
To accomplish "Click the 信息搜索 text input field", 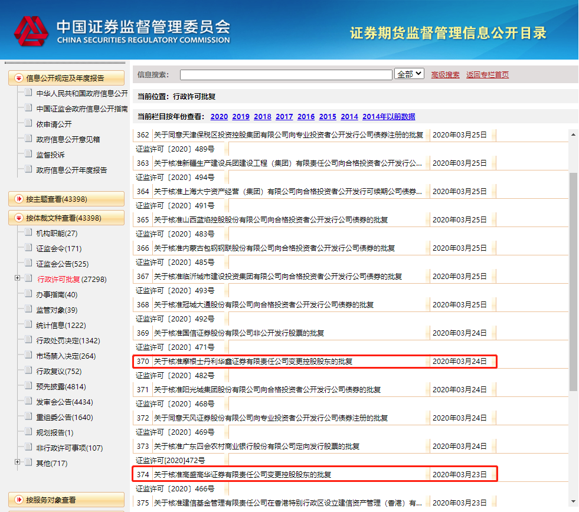I will click(286, 74).
